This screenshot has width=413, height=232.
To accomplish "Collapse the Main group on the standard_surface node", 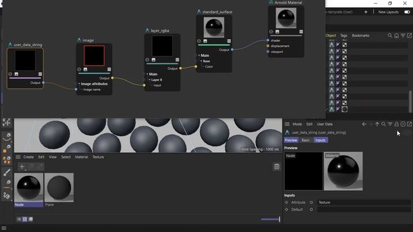I will pos(199,55).
